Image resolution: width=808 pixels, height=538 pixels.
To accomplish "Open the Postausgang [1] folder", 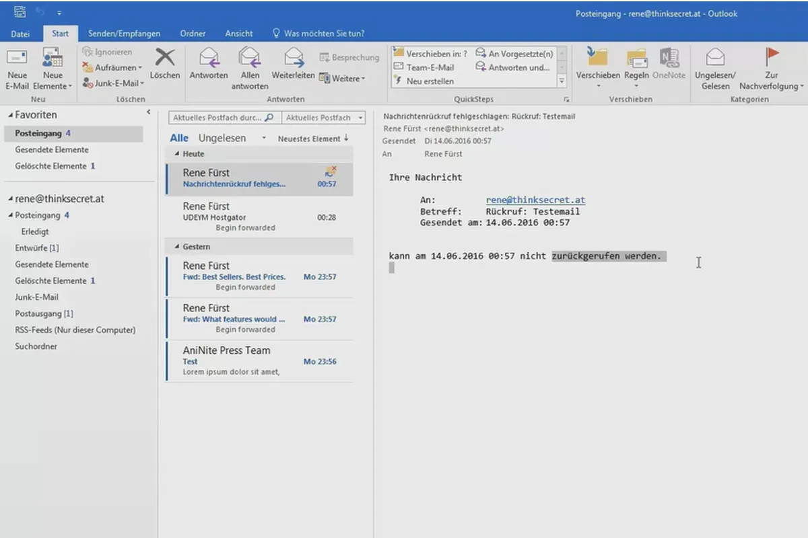I will pos(44,313).
